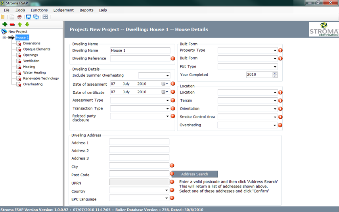The height and width of the screenshot is (212, 339).
Task: Click into the Dwelling Name field
Action: (140, 50)
